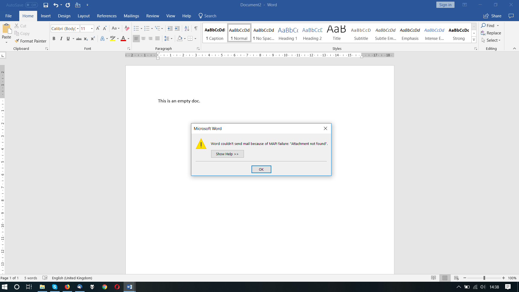Viewport: 519px width, 292px height.
Task: Click Replace in Editing group
Action: click(x=491, y=33)
